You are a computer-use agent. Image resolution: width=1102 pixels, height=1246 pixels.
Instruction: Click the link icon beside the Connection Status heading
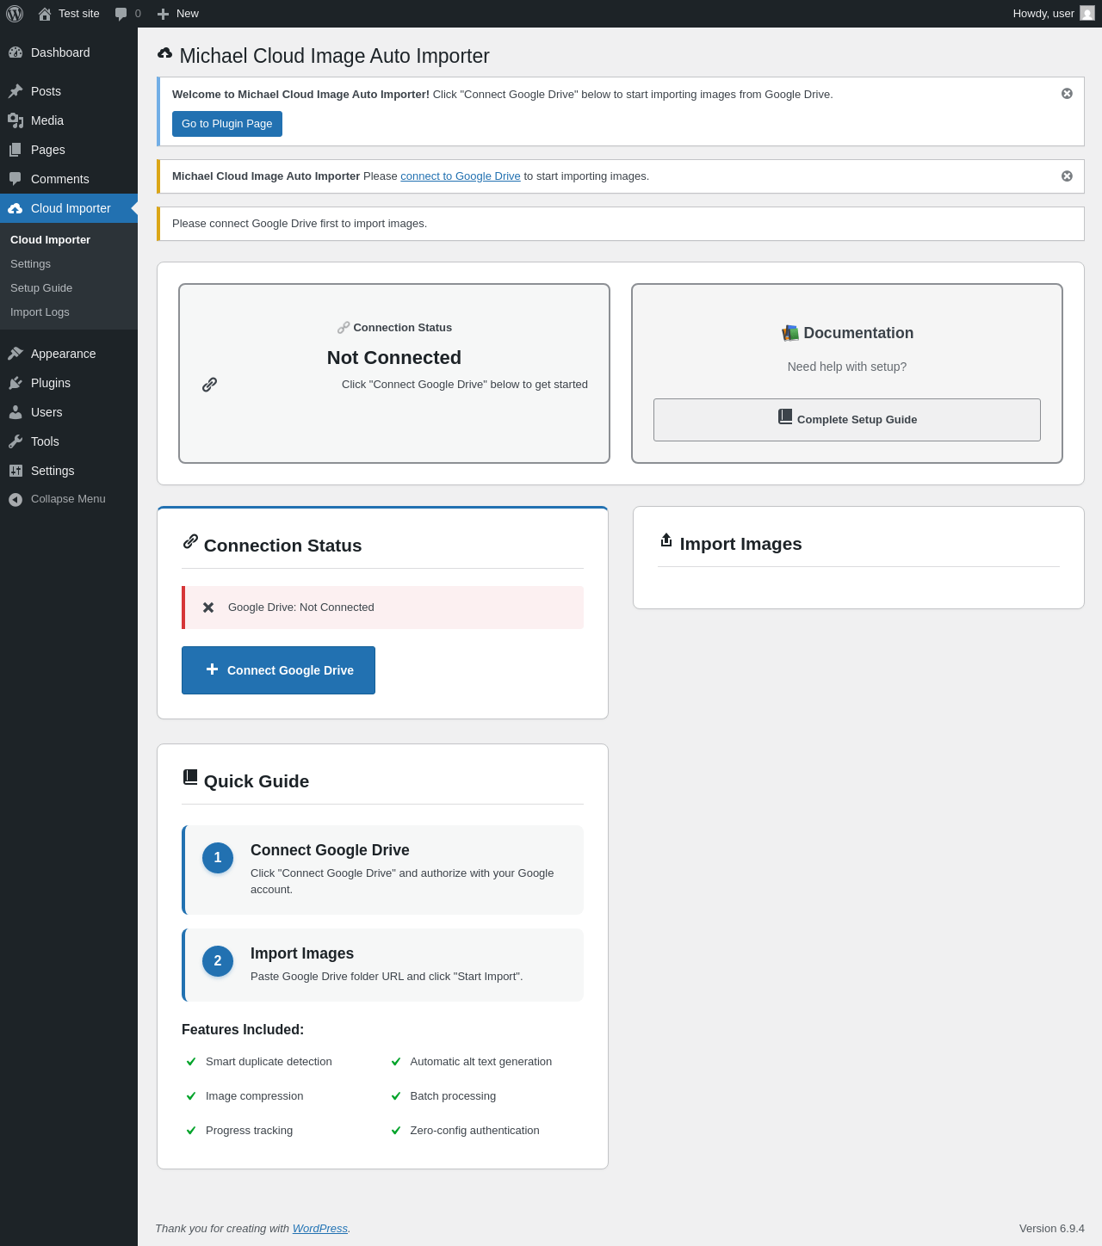pos(190,541)
